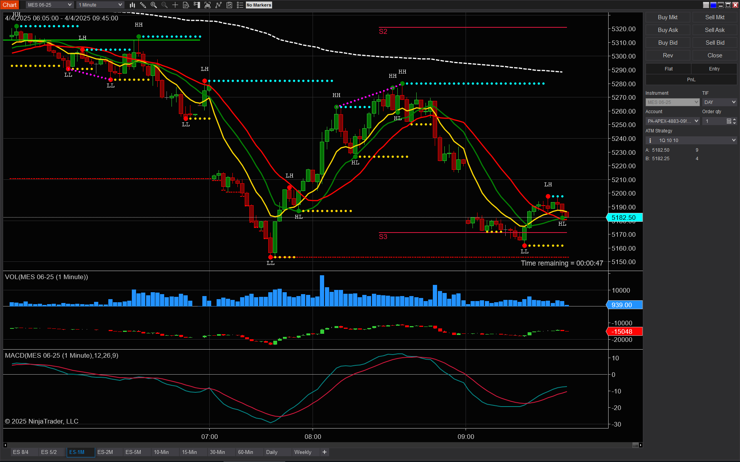
Task: Open the data box icon
Action: [186, 5]
